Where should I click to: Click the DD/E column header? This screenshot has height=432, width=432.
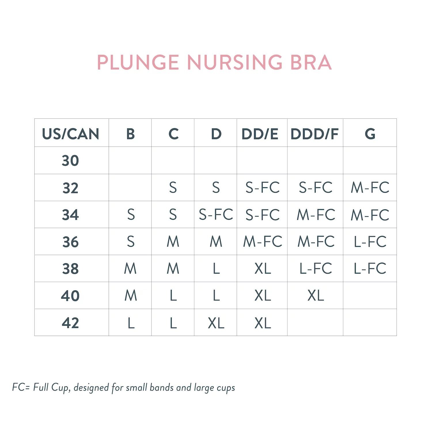point(260,134)
